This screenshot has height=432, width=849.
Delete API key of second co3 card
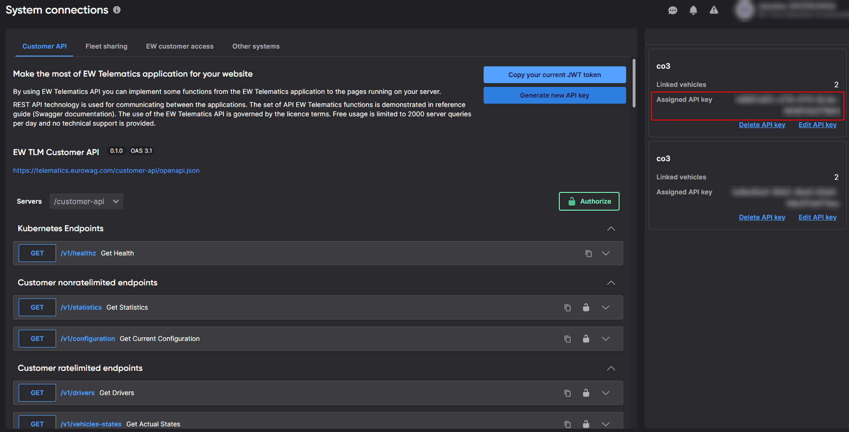[x=762, y=217]
